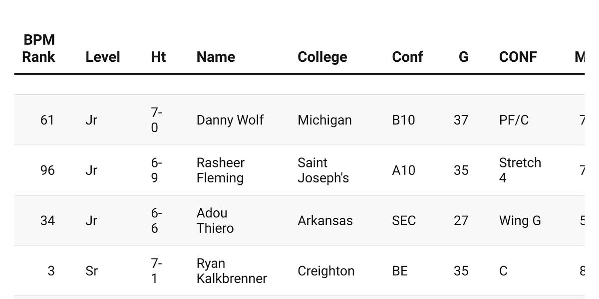Click the Level column header
This screenshot has height=299, width=599.
click(103, 57)
